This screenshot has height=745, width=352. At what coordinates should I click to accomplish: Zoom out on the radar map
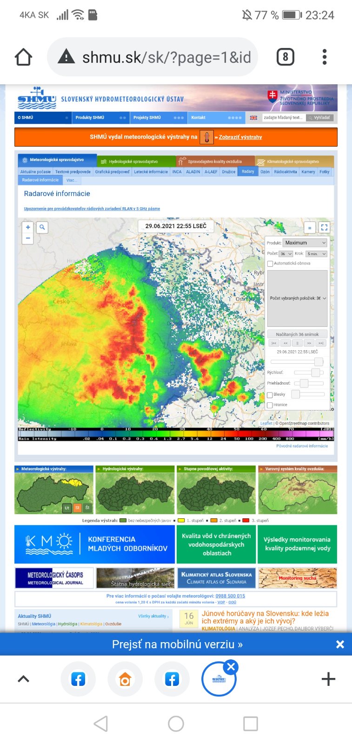(28, 238)
